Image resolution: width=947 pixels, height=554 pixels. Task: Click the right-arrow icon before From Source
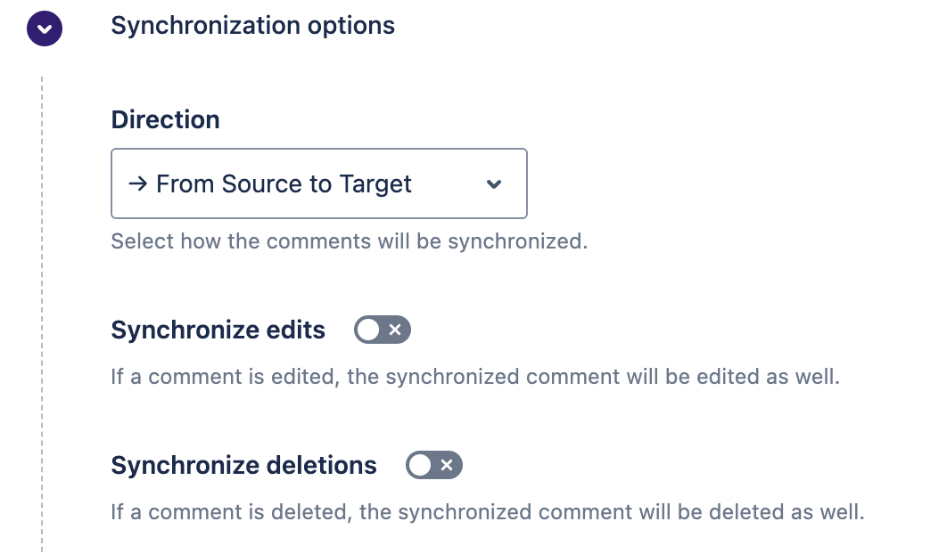coord(137,183)
